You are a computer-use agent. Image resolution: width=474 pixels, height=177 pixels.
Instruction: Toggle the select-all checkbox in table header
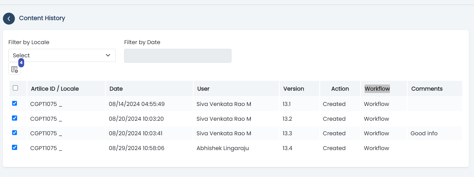(15, 88)
